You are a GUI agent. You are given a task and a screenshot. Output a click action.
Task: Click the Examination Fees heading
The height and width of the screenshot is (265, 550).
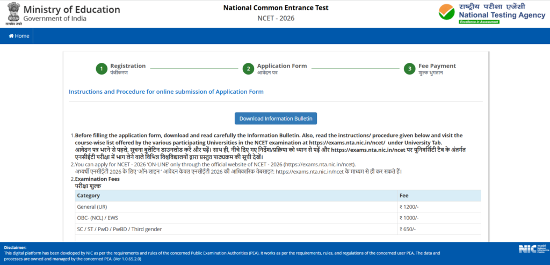97,179
